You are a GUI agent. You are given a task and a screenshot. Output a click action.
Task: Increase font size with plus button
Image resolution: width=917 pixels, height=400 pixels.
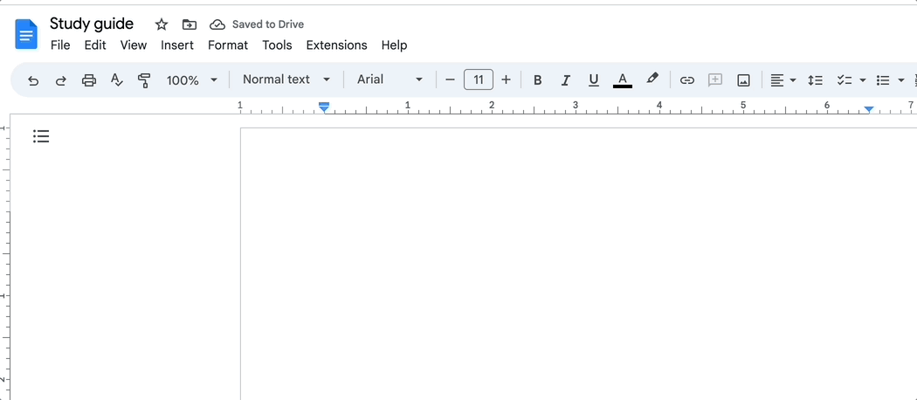[x=507, y=79]
